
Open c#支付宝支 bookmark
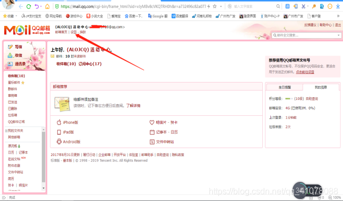[31, 16]
